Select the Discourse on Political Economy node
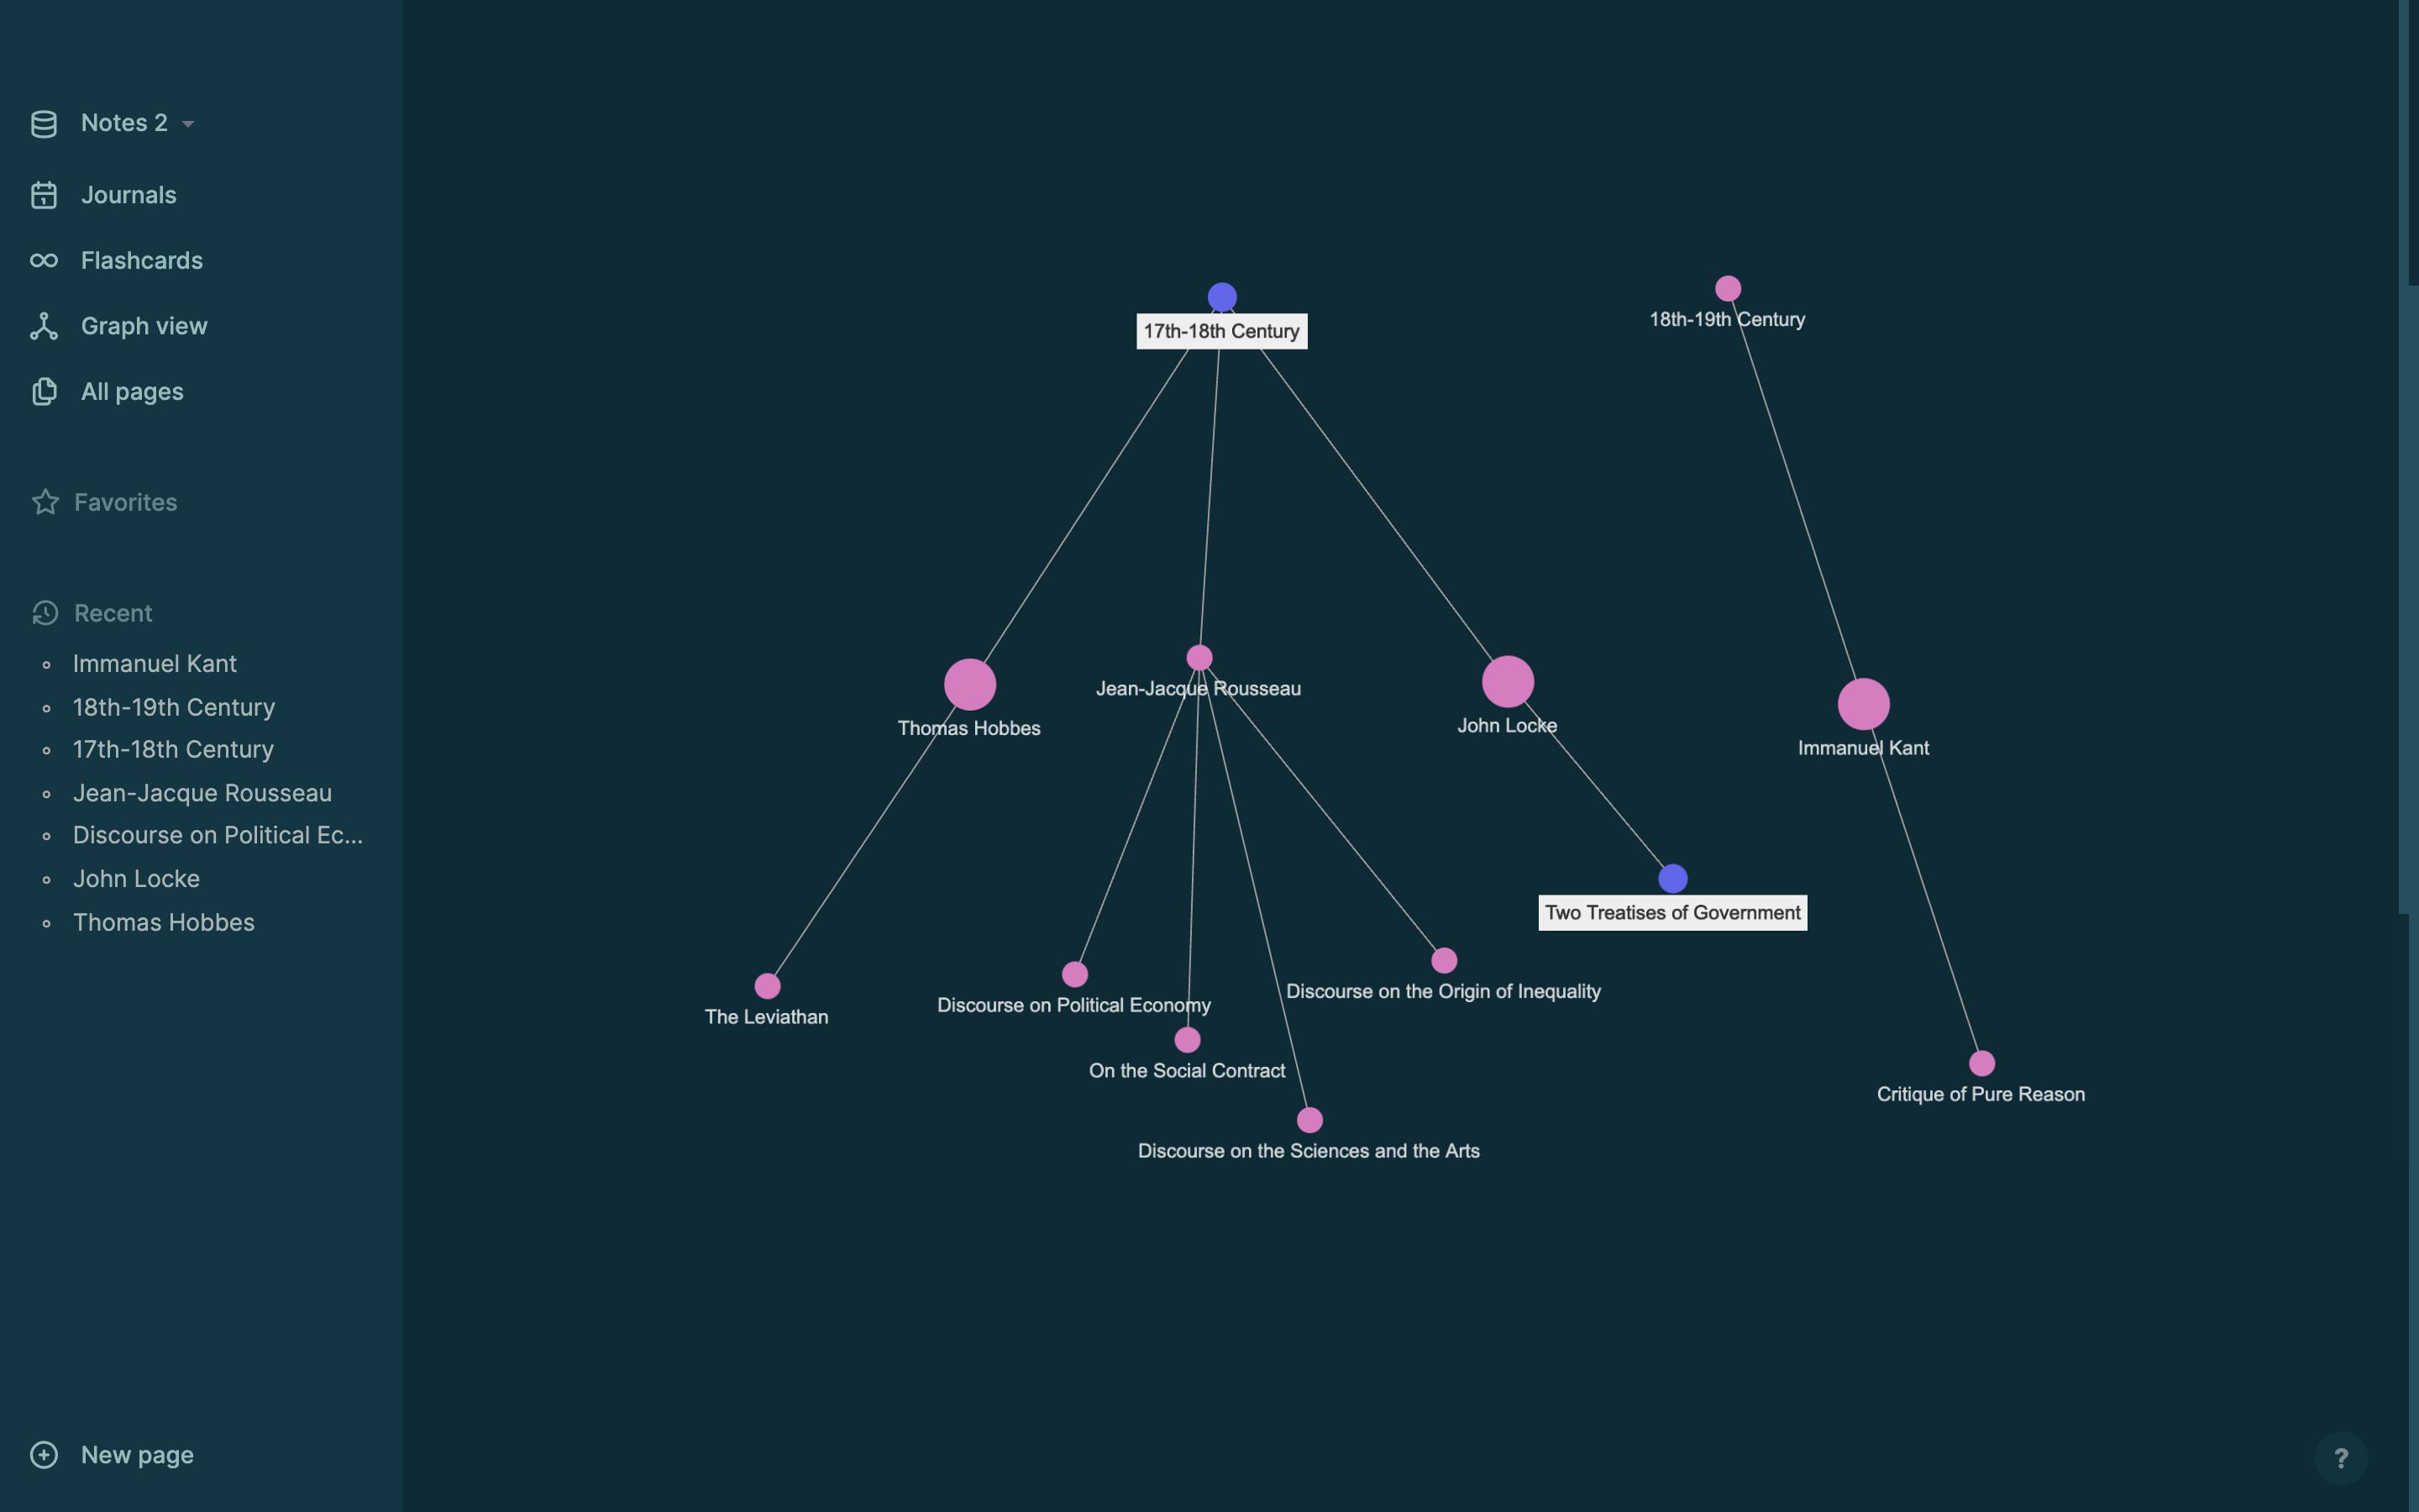This screenshot has height=1512, width=2419. (1074, 975)
